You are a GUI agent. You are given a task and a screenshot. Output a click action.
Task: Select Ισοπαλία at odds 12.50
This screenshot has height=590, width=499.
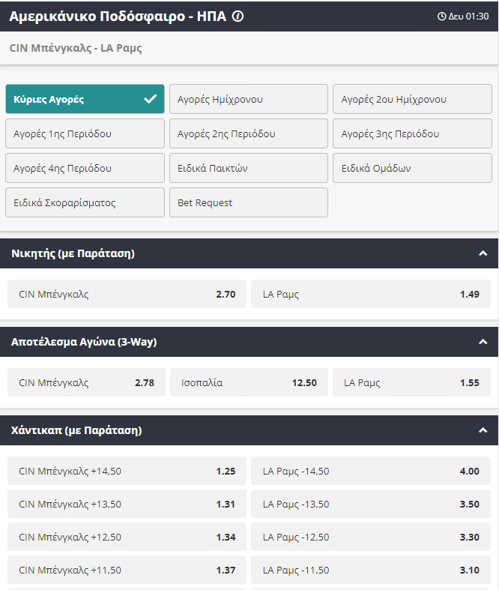coord(249,382)
